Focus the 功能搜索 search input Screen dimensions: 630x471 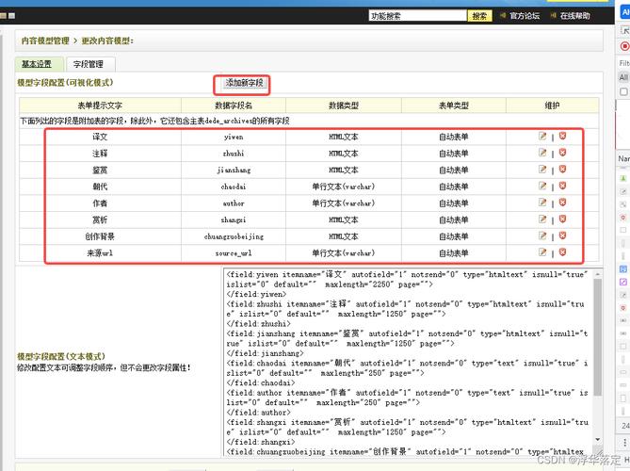418,16
